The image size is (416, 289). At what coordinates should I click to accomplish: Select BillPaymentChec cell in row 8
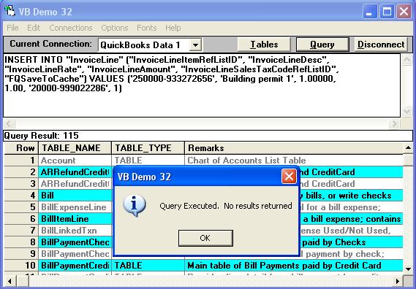[75, 242]
